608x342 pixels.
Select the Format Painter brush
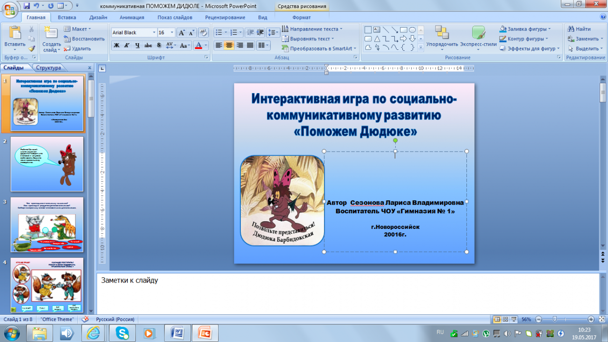tap(32, 48)
